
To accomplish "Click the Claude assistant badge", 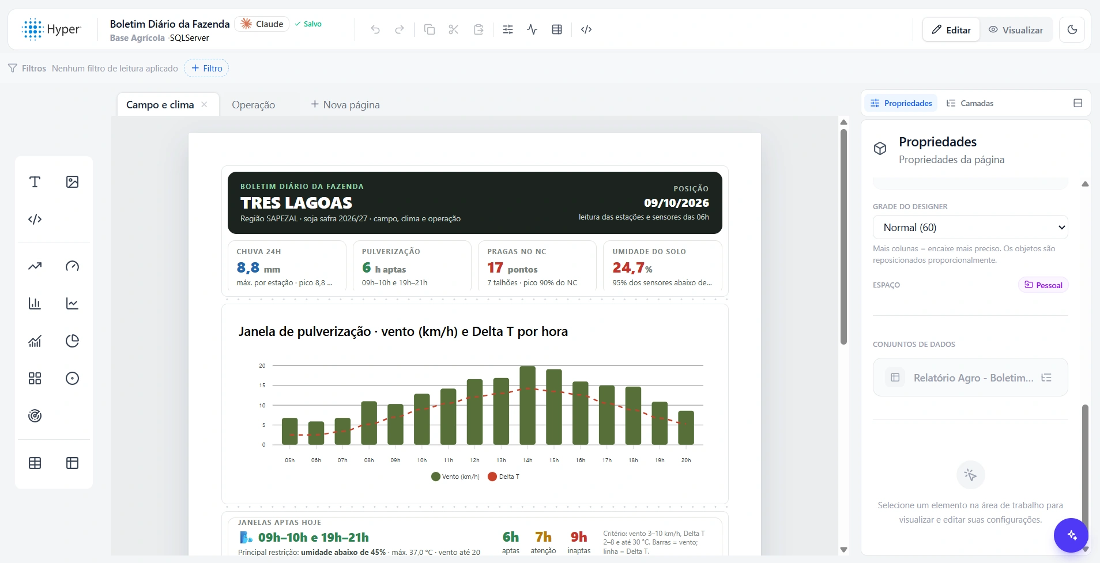I will (x=262, y=24).
